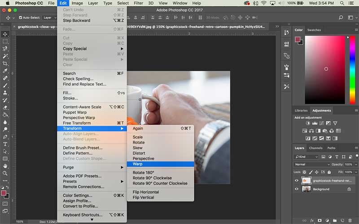Expand the Copy Special submenu
The width and height of the screenshot is (359, 224).
tap(92, 49)
